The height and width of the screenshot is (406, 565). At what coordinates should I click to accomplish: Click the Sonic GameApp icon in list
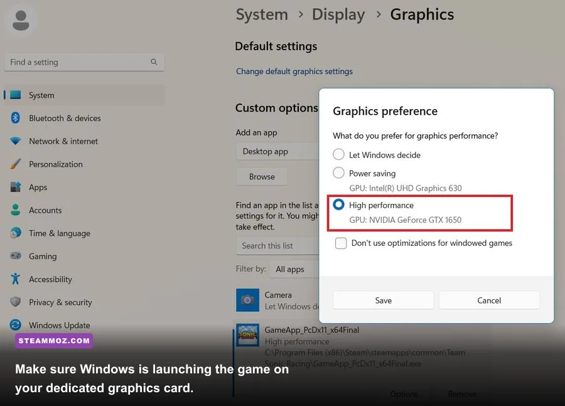(247, 335)
